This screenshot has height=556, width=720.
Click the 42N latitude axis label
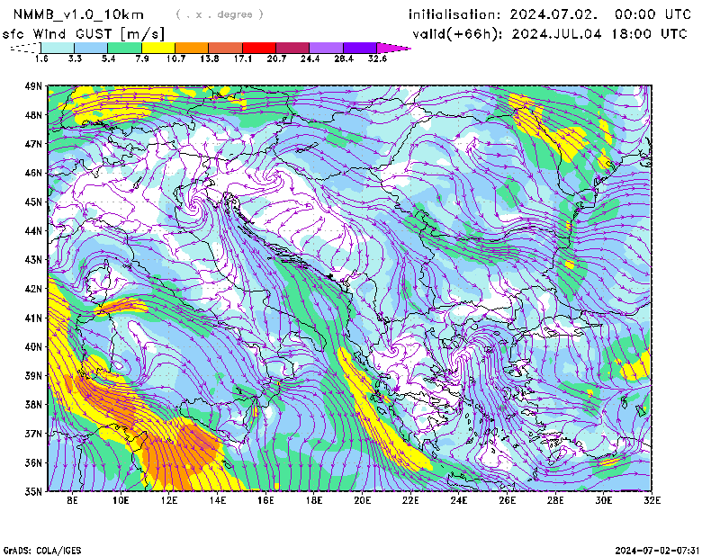34,289
